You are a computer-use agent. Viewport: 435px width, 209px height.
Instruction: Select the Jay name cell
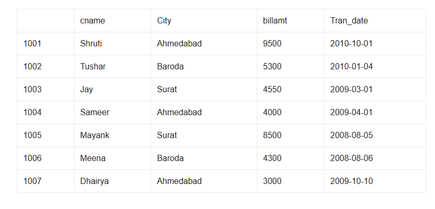click(86, 90)
